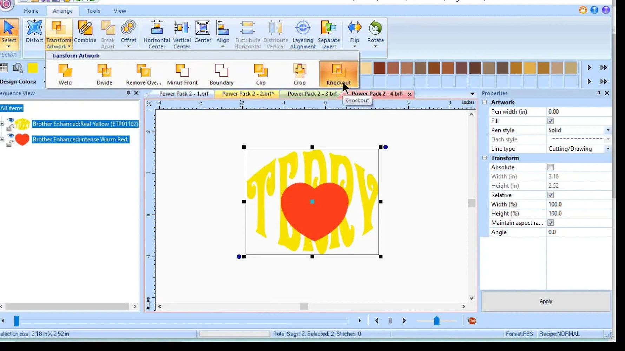Screen dimensions: 625x351
Task: Switch to the Tools ribbon tab
Action: 93,11
